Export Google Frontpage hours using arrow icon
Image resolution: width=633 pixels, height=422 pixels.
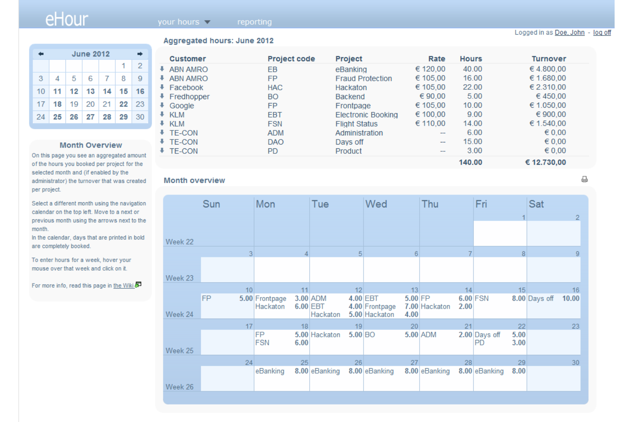coord(162,105)
